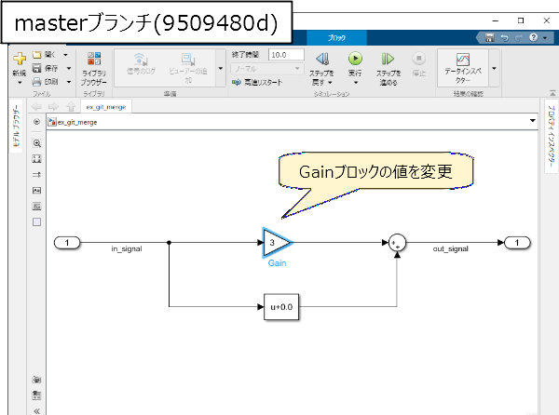The height and width of the screenshot is (415, 559).
Task: Expand the 開く dropdown arrow
Action: pos(65,55)
